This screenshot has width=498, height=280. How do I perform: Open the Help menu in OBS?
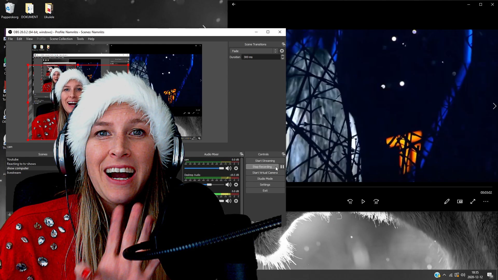coord(91,39)
